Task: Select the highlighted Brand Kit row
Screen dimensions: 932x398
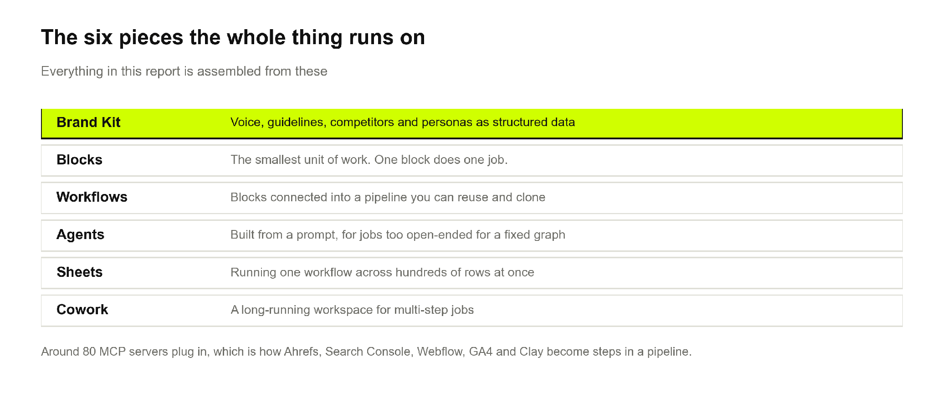Action: pyautogui.click(x=471, y=123)
